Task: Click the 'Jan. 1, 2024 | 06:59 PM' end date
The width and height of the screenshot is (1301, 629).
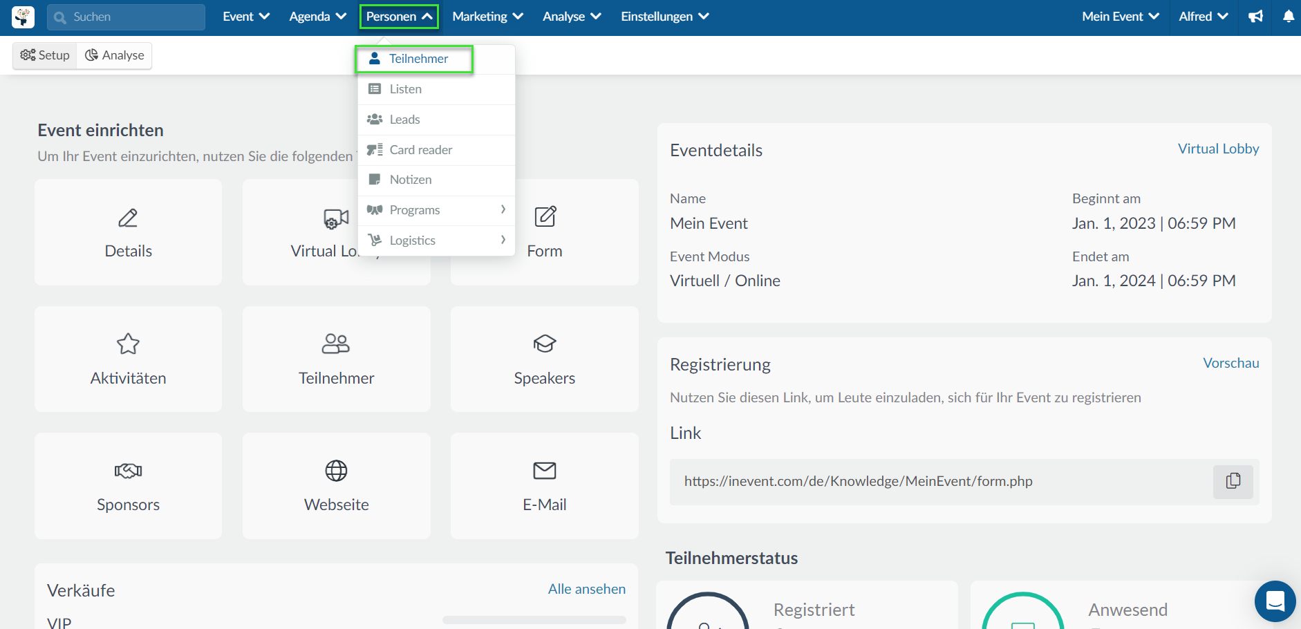Action: point(1154,281)
